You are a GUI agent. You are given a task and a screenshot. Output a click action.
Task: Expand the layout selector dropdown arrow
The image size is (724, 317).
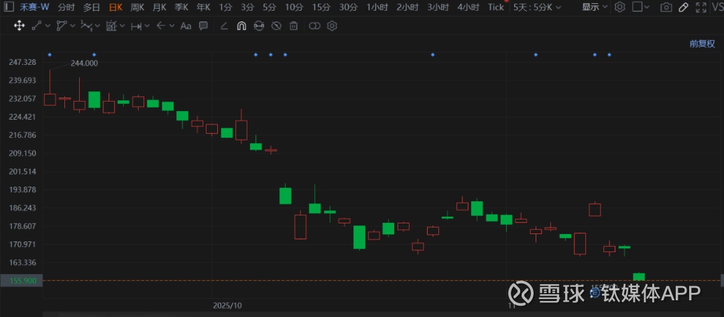(646, 7)
